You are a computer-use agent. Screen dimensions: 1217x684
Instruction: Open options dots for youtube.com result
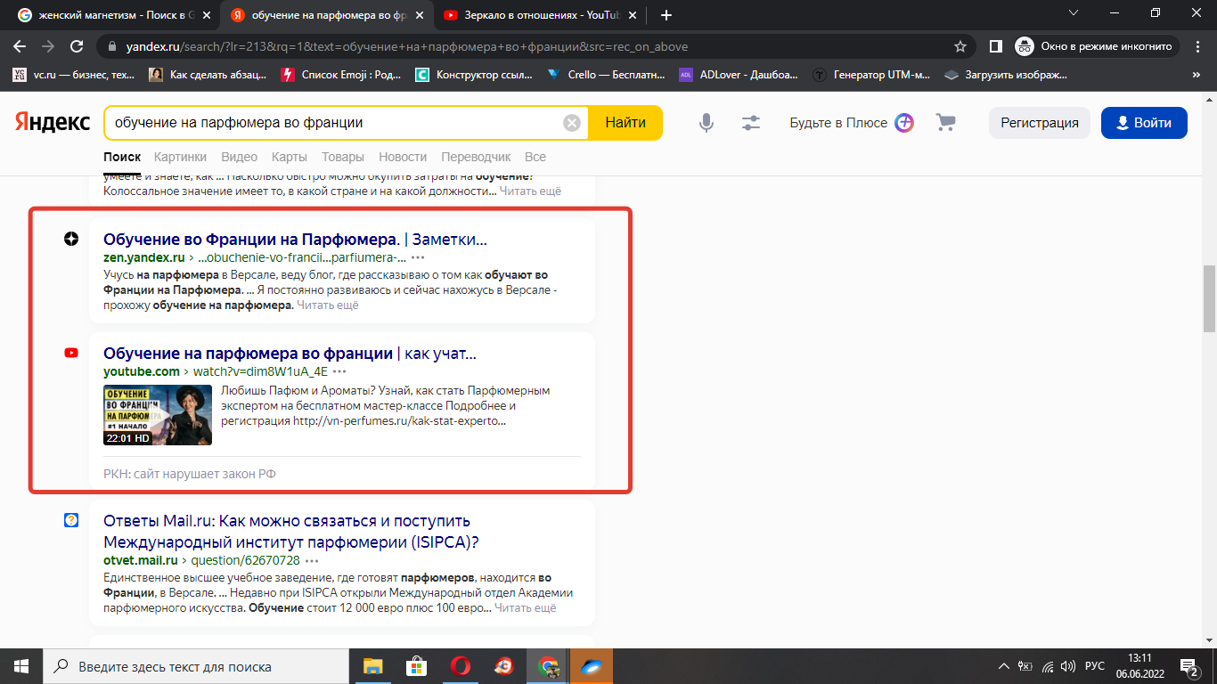point(339,371)
